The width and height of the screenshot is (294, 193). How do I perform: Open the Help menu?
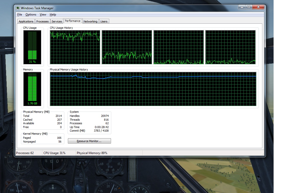point(53,15)
